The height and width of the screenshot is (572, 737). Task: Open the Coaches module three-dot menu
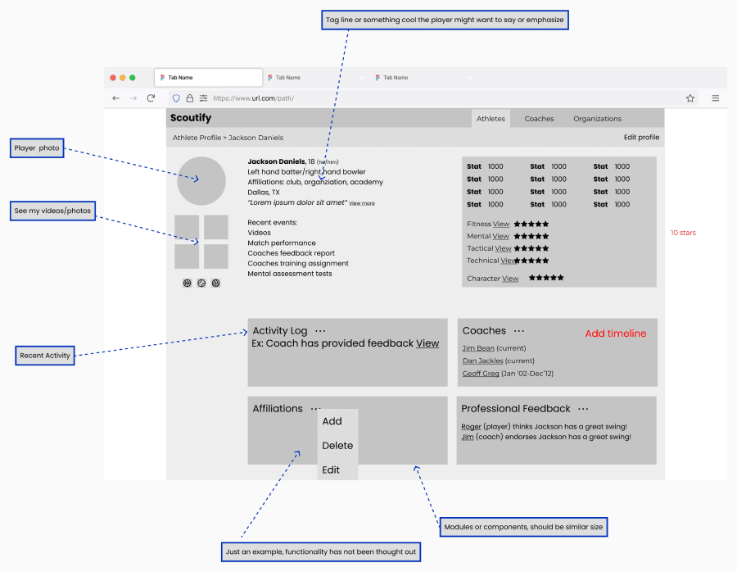518,331
